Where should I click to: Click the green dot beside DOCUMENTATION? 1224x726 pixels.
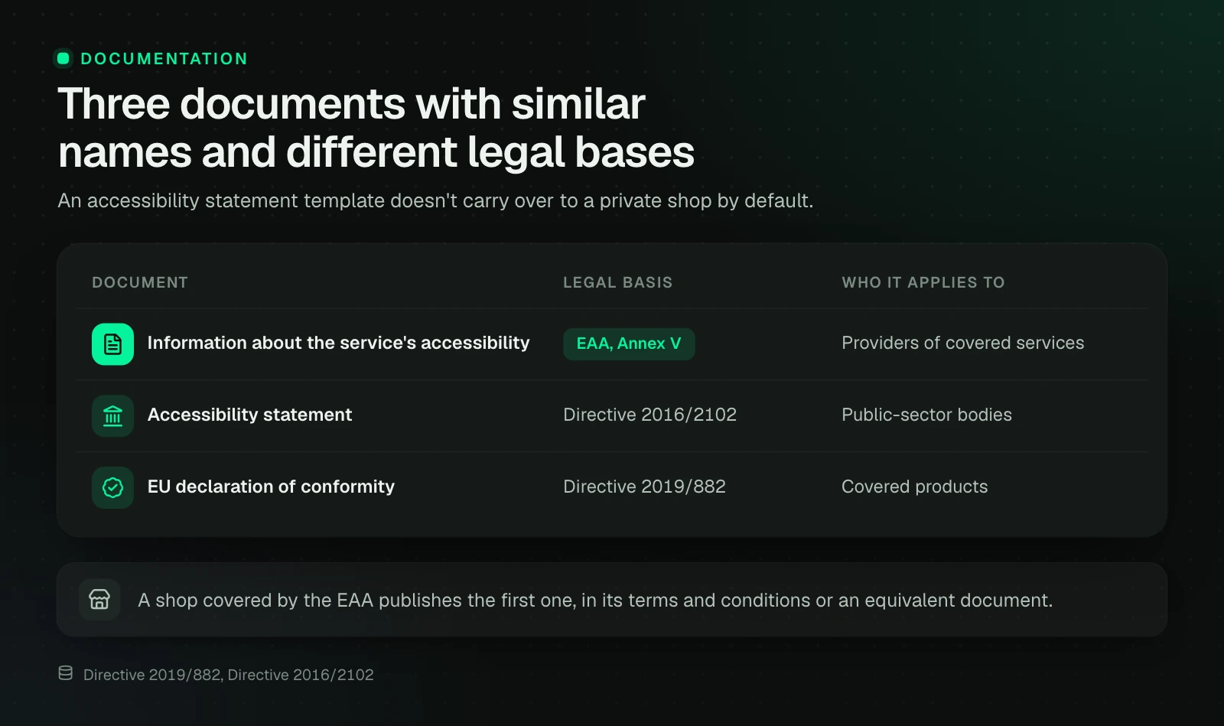(x=63, y=58)
